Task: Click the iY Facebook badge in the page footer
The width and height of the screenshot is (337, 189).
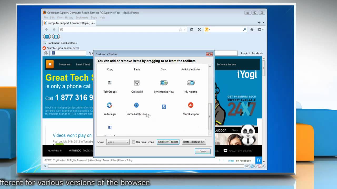Action: click(259, 160)
